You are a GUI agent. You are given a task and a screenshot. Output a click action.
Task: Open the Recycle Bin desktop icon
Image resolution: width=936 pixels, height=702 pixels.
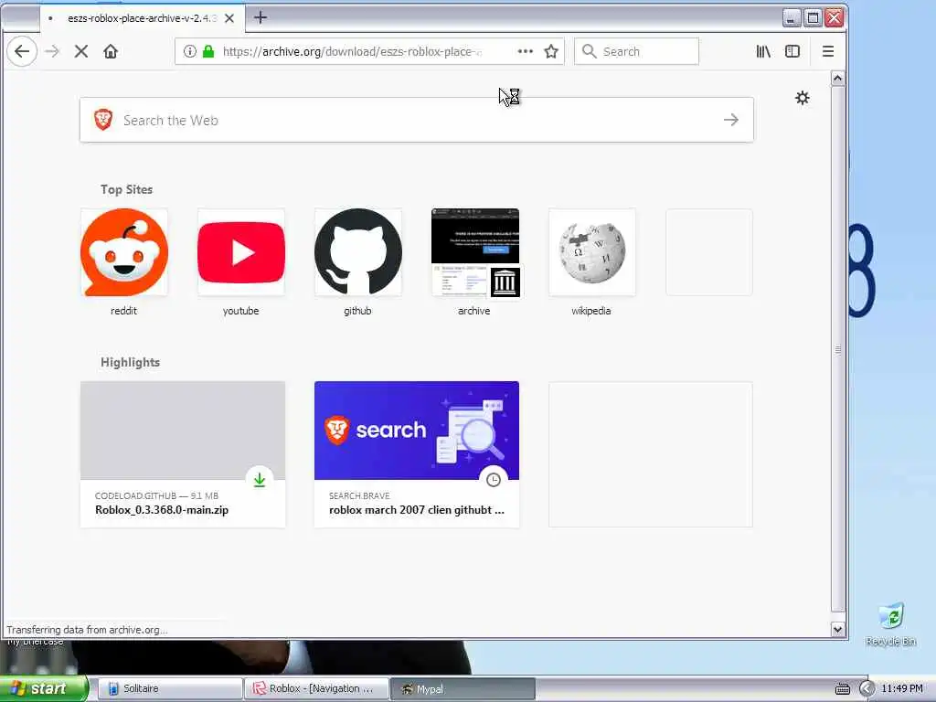[x=890, y=623]
